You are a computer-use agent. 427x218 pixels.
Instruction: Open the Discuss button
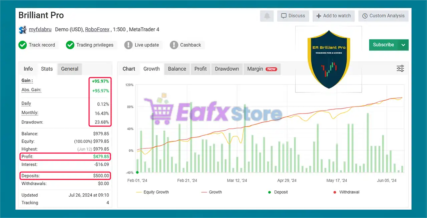pyautogui.click(x=293, y=16)
